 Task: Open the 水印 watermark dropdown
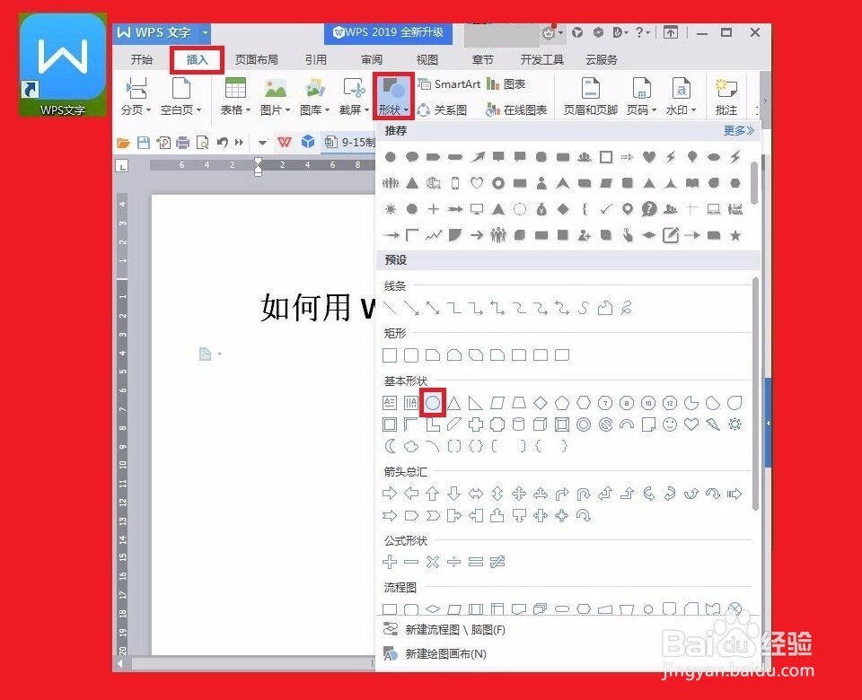pos(682,97)
